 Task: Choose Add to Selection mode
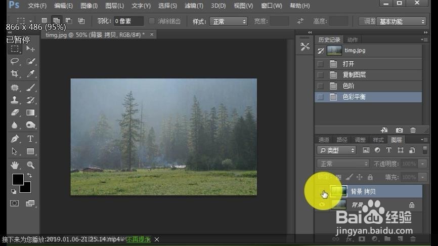coord(57,20)
